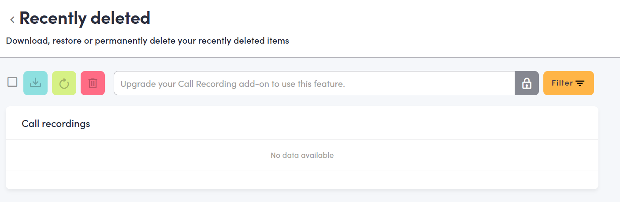This screenshot has width=620, height=202.
Task: Restore selected deleted items
Action: tap(64, 83)
